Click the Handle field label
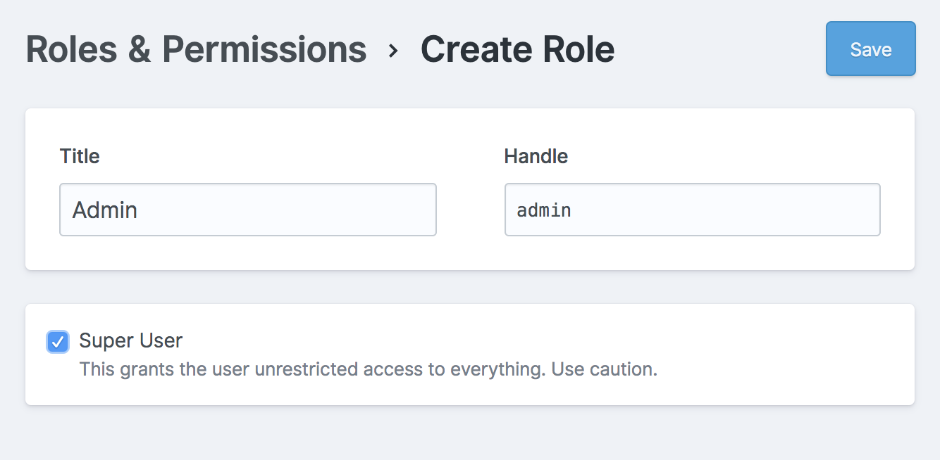The height and width of the screenshot is (460, 940). pos(536,156)
